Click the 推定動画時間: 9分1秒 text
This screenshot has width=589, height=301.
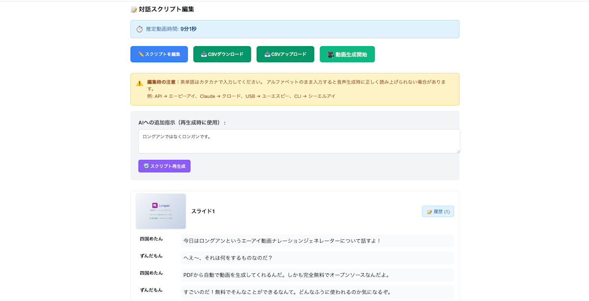click(171, 29)
